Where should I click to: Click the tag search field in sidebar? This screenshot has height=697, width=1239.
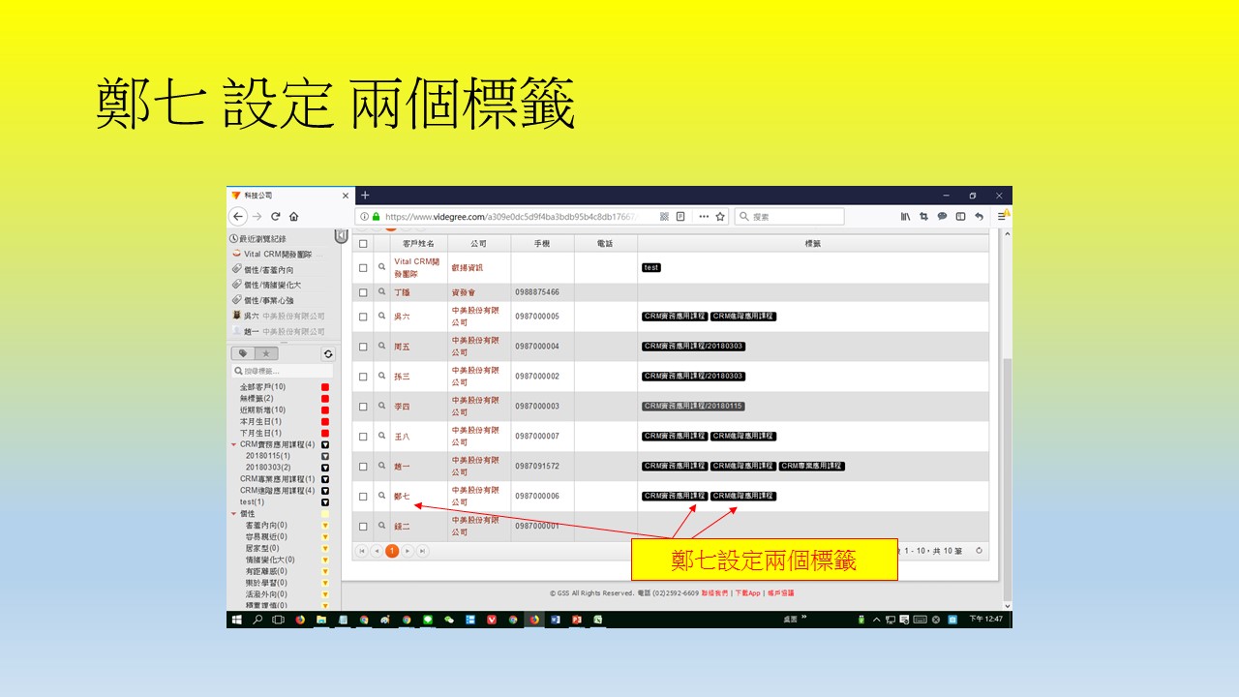(x=282, y=371)
